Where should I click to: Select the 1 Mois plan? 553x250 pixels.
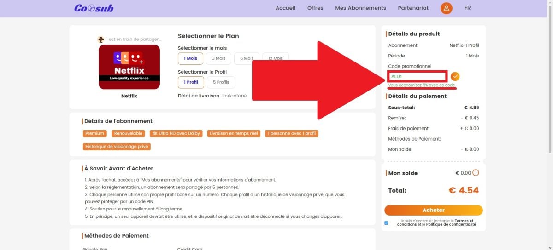click(x=190, y=58)
